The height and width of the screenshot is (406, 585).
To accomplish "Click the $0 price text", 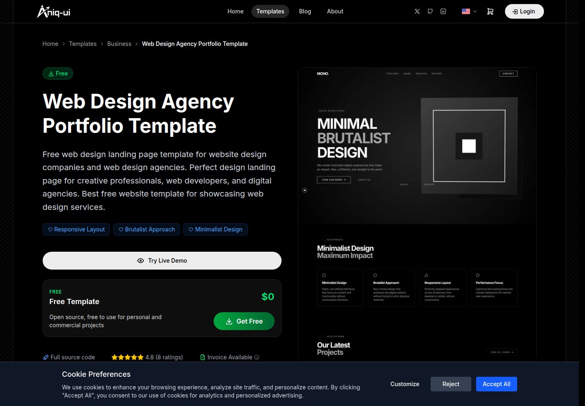I will coord(268,297).
